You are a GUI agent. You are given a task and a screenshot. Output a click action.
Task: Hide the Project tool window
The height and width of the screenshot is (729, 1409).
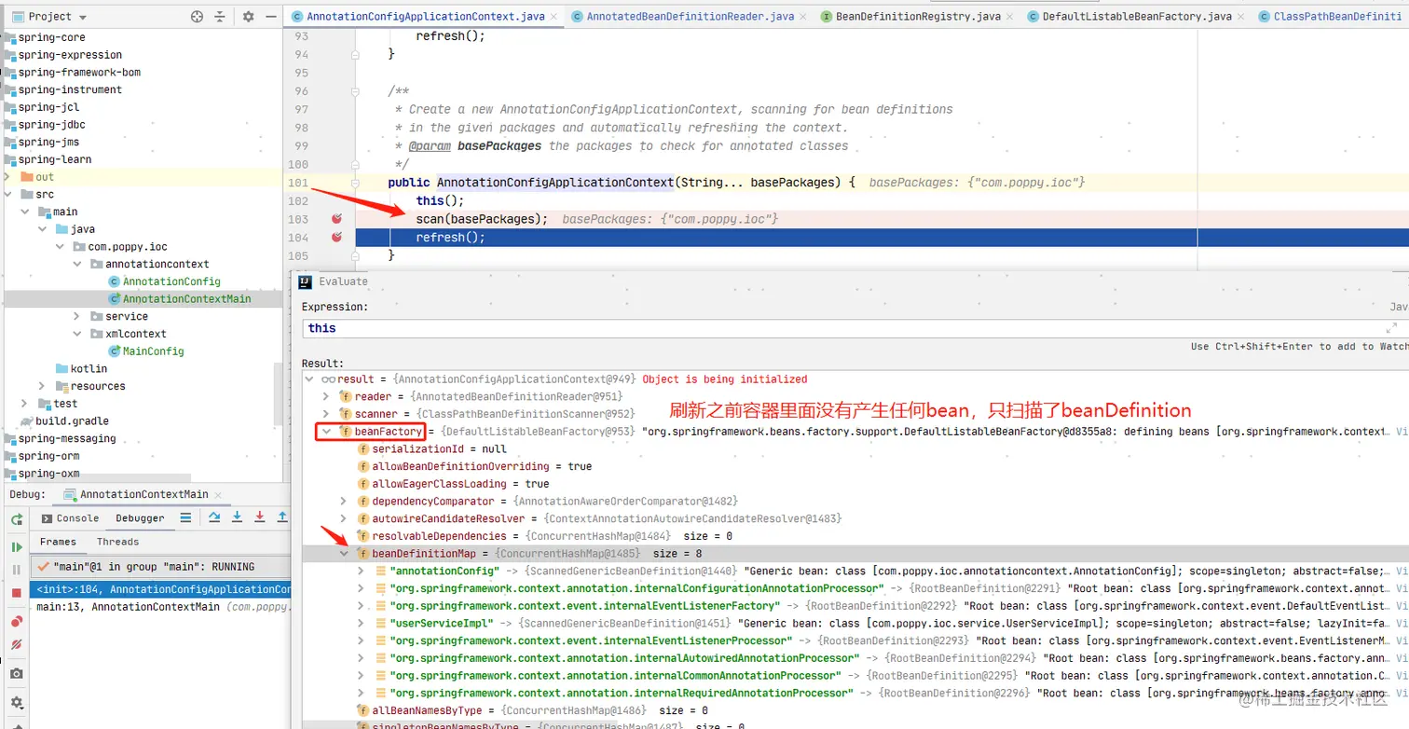pyautogui.click(x=271, y=17)
